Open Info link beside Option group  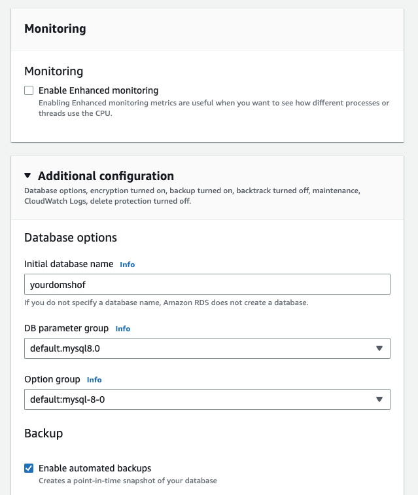[94, 380]
